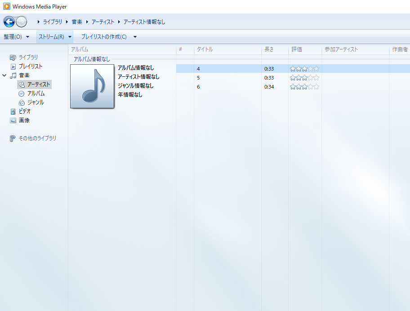Click the その他のライブラリ icon
The width and height of the screenshot is (410, 311).
pyautogui.click(x=13, y=138)
